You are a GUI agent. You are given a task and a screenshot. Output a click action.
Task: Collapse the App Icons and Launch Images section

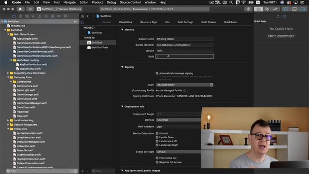pos(122,171)
